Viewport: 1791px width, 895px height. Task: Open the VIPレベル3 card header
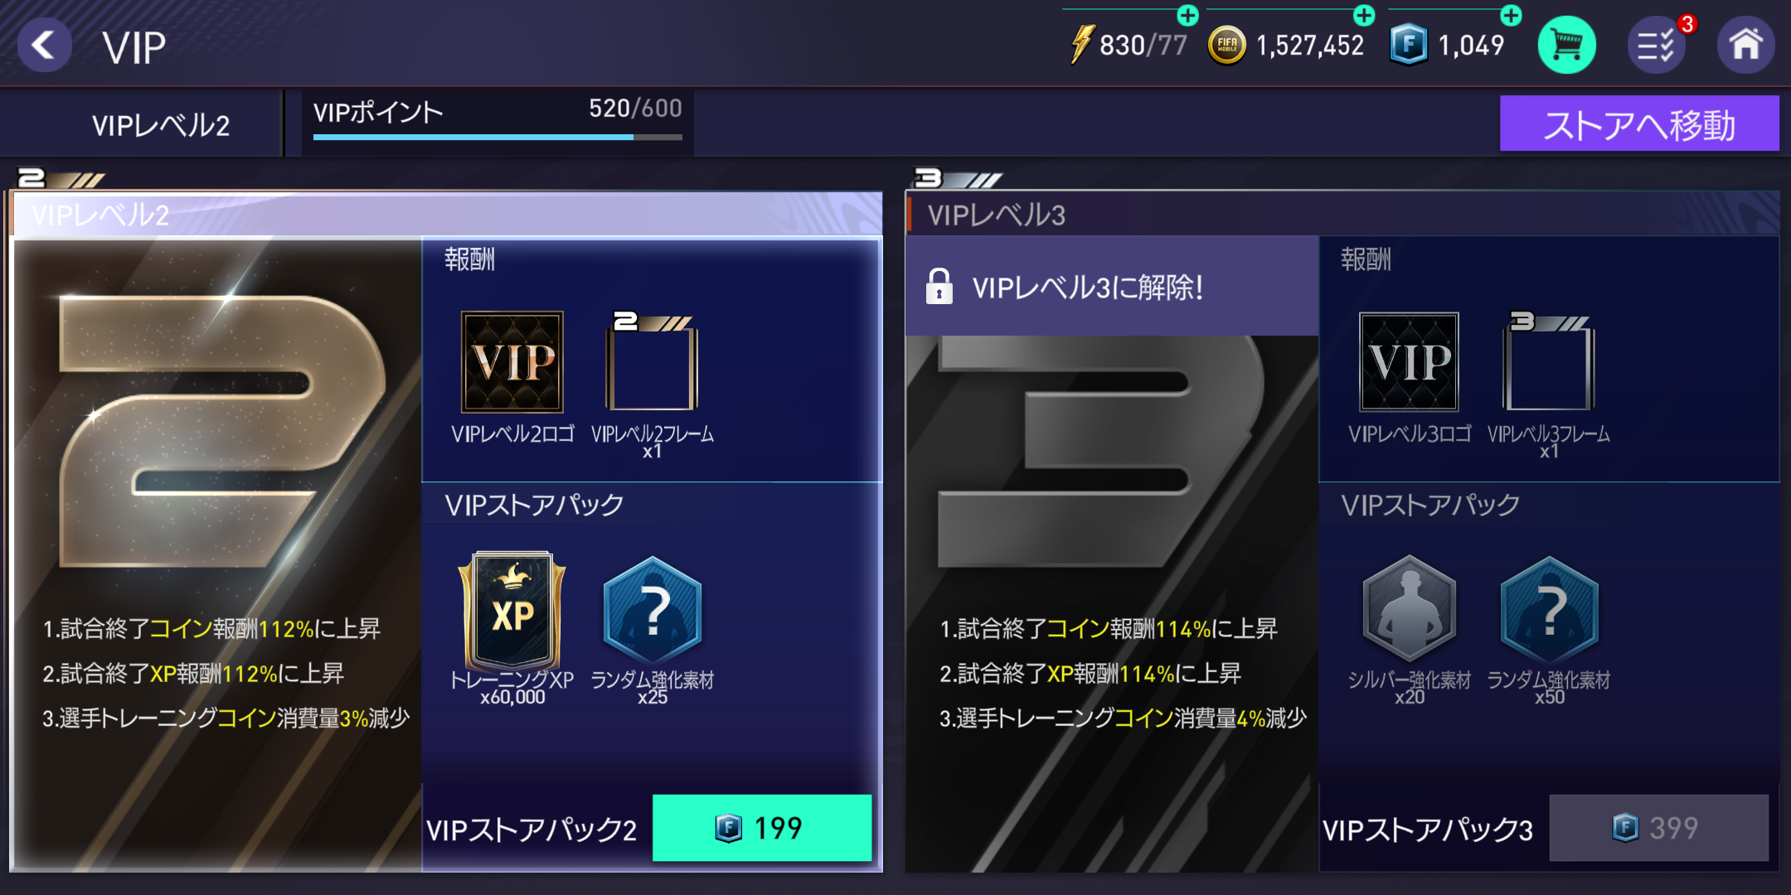tap(1342, 215)
